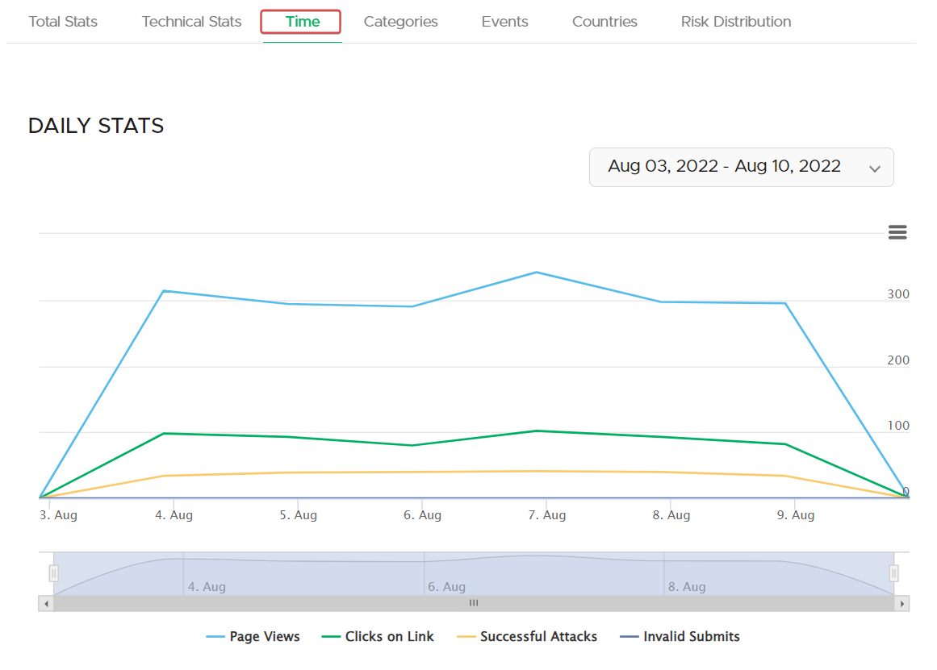Hide the Clicks on Link series

click(x=379, y=637)
